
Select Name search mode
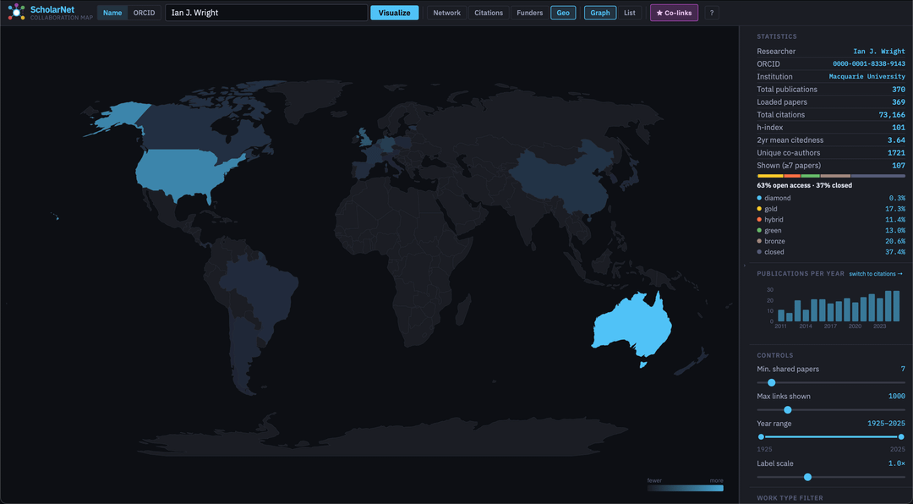[x=112, y=13]
